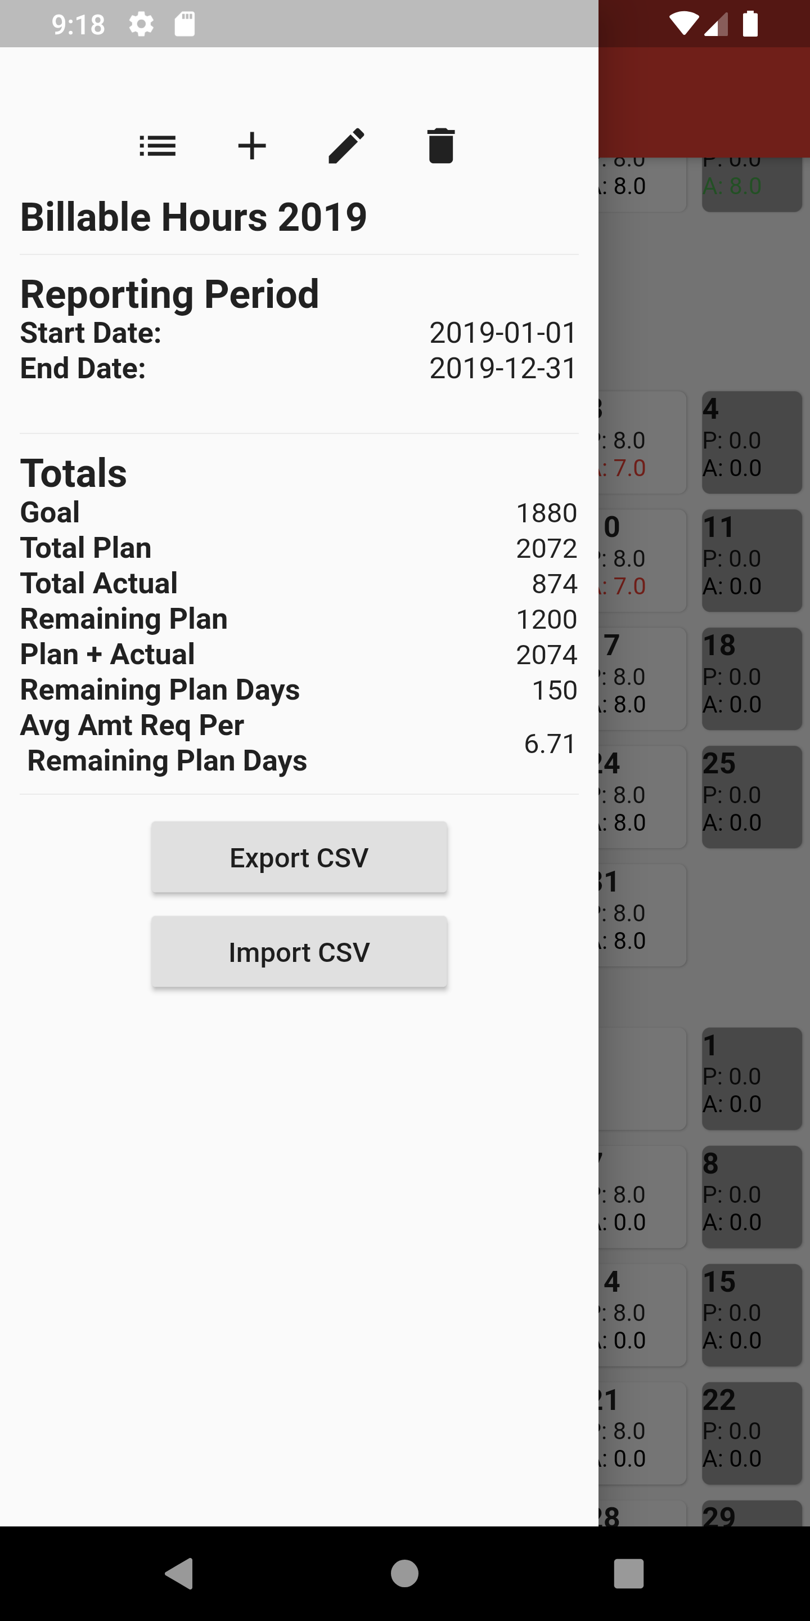
Task: Tap the Goal value 1880
Action: point(546,513)
